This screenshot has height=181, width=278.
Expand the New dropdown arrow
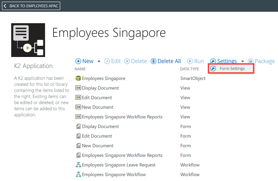tap(99, 61)
